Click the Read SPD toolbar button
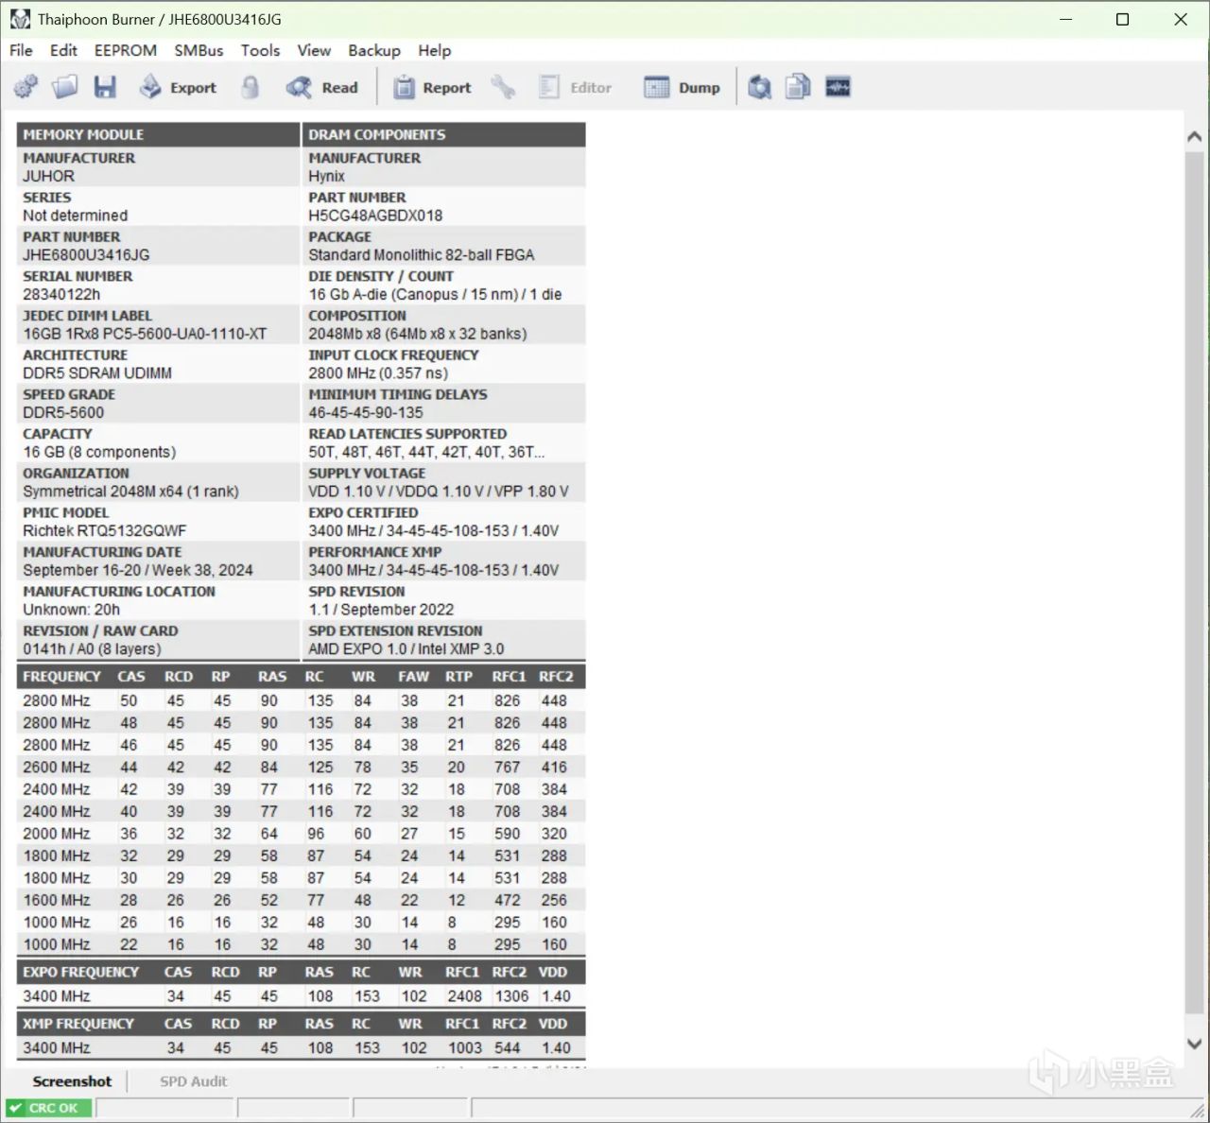This screenshot has width=1210, height=1123. pos(322,88)
